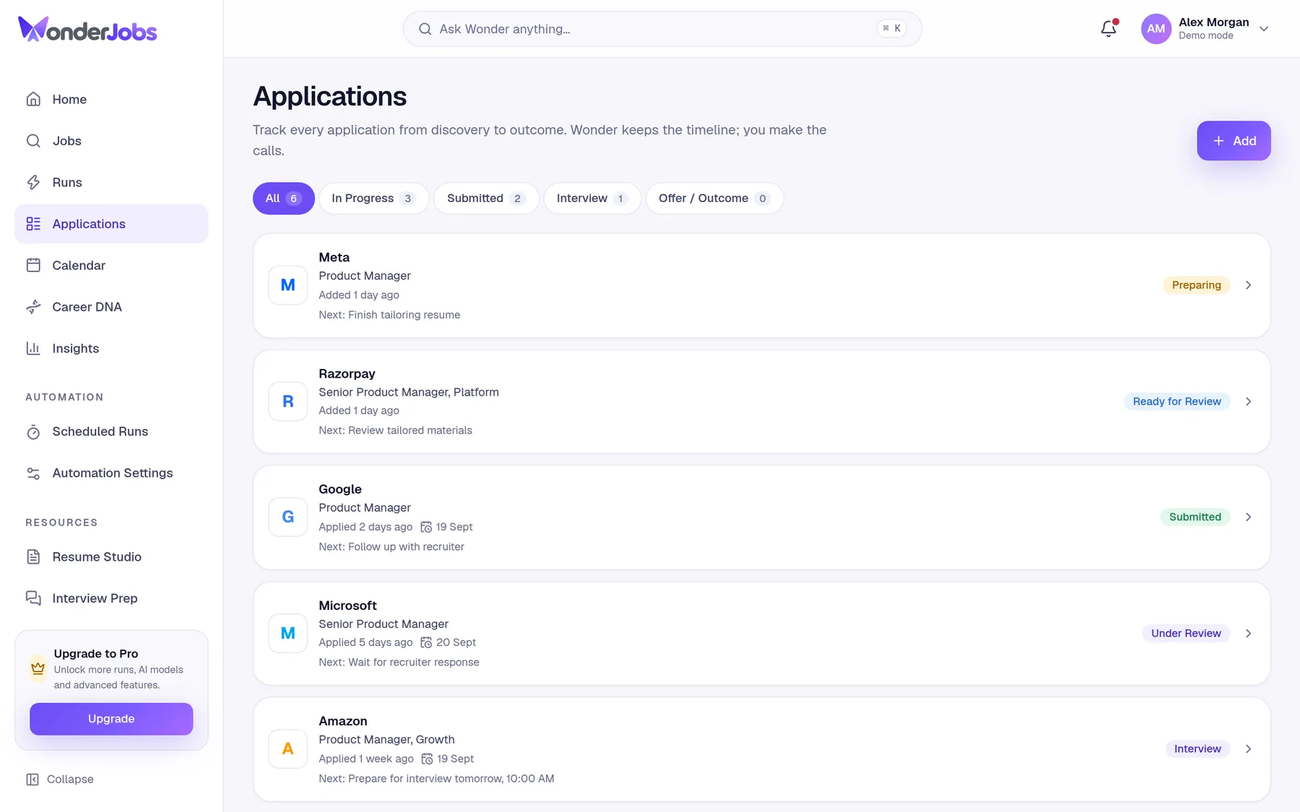Click the Meta company logo tile
The image size is (1300, 812).
288,285
